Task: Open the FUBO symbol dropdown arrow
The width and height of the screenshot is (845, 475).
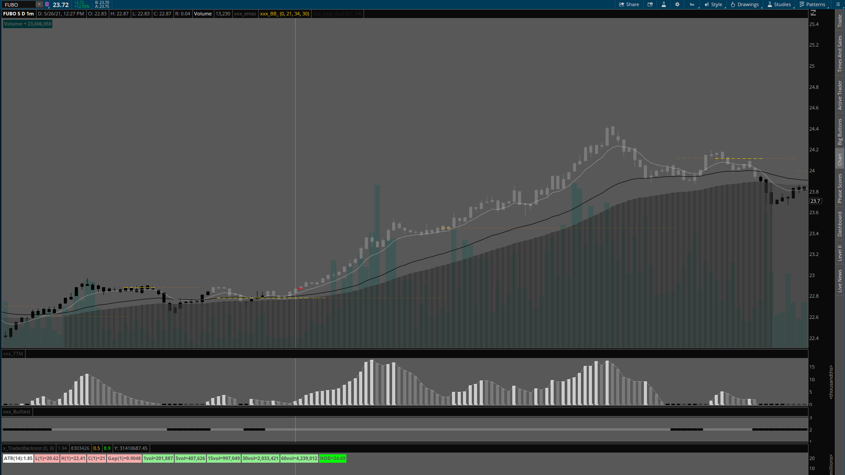Action: pyautogui.click(x=39, y=4)
